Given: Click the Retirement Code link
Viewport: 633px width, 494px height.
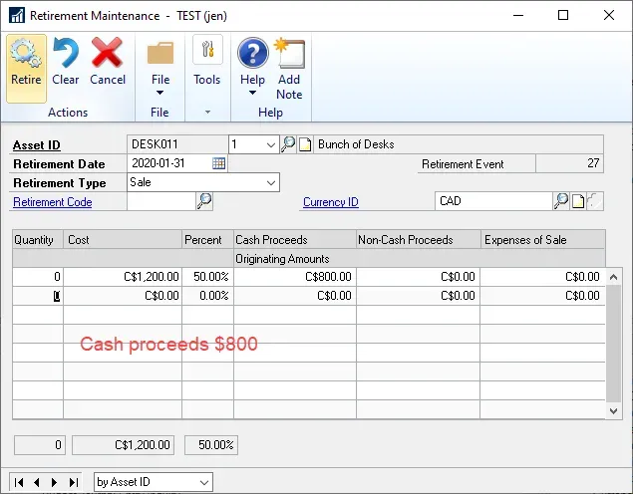Looking at the screenshot, I should pyautogui.click(x=52, y=202).
